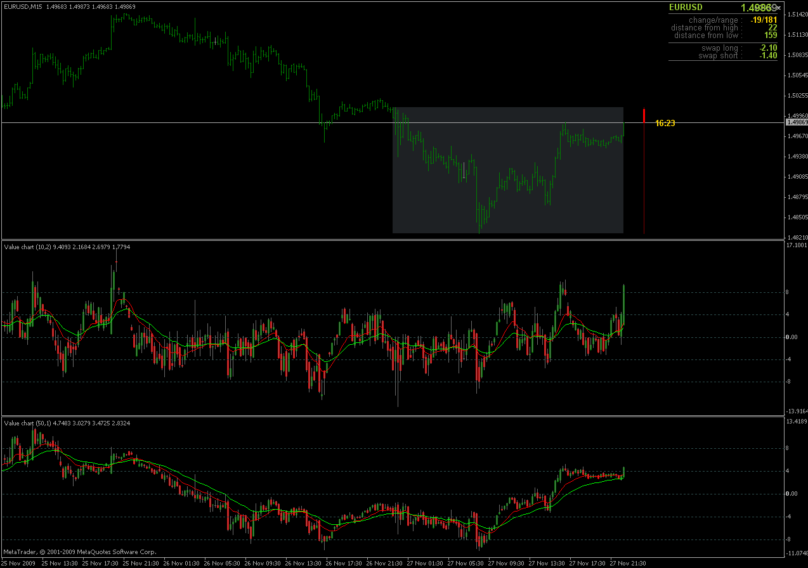This screenshot has height=568, width=808.
Task: Click the 1.49380 price axis label
Action: (797, 156)
